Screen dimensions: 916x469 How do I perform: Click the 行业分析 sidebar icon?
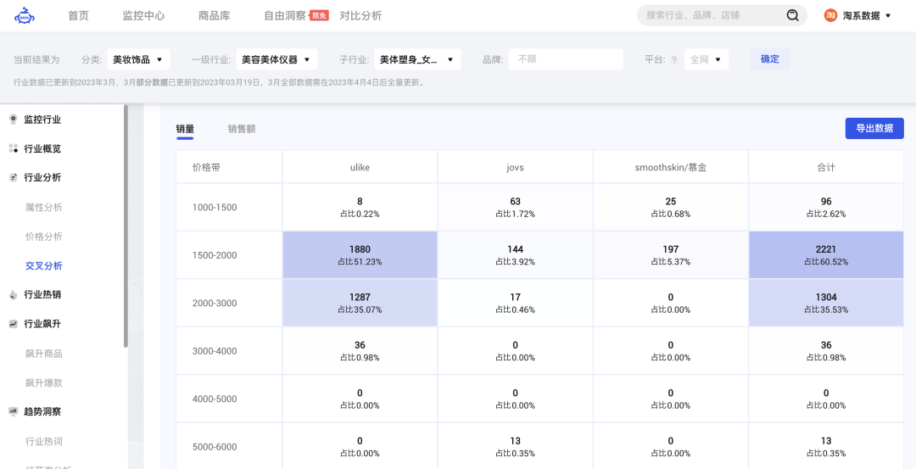[13, 177]
